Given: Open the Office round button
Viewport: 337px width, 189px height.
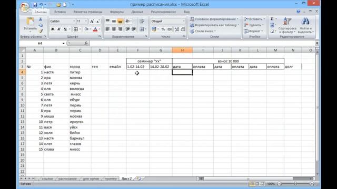Looking at the screenshot, I should [x=25, y=7].
